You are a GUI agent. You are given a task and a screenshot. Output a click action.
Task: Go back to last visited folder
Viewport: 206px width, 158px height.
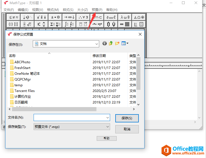click(105, 43)
